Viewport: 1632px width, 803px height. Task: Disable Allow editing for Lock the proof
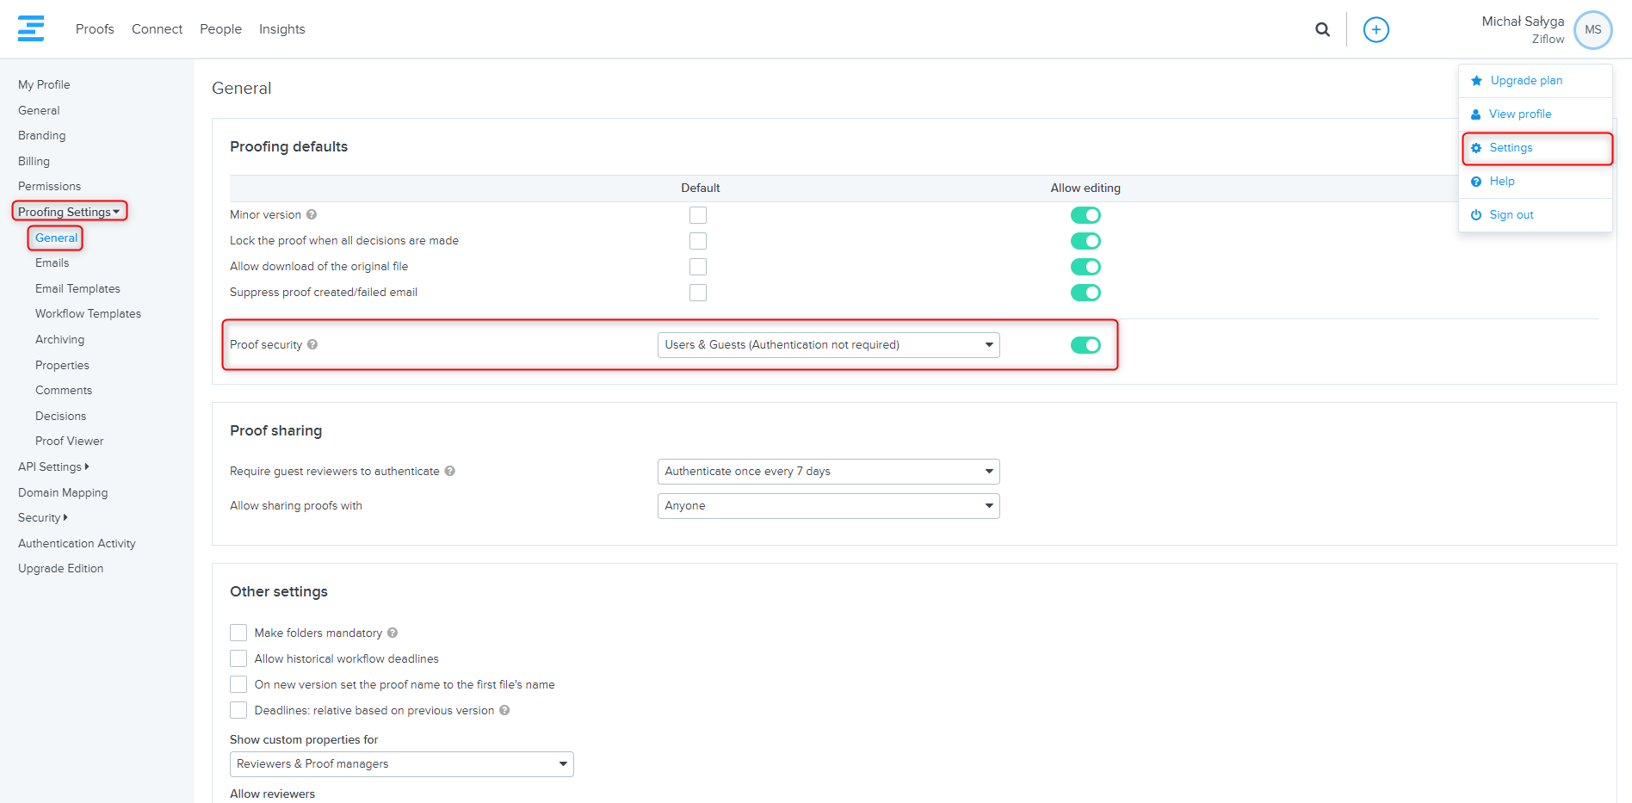[x=1085, y=241]
